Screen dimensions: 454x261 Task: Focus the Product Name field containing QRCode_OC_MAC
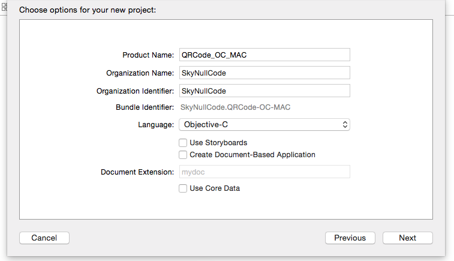tap(264, 55)
